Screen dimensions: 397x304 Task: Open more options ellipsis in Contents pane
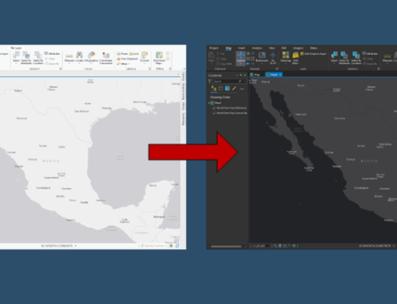(x=241, y=89)
